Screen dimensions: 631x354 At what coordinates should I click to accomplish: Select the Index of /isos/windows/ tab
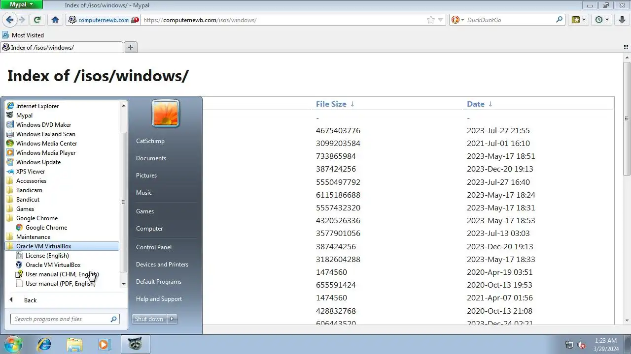coord(62,48)
